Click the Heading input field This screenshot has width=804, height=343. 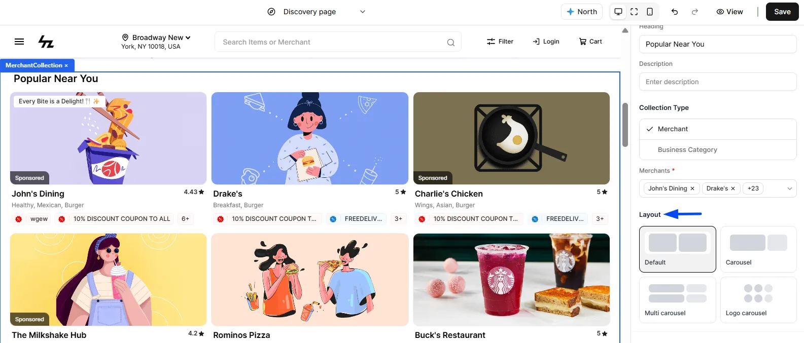718,44
